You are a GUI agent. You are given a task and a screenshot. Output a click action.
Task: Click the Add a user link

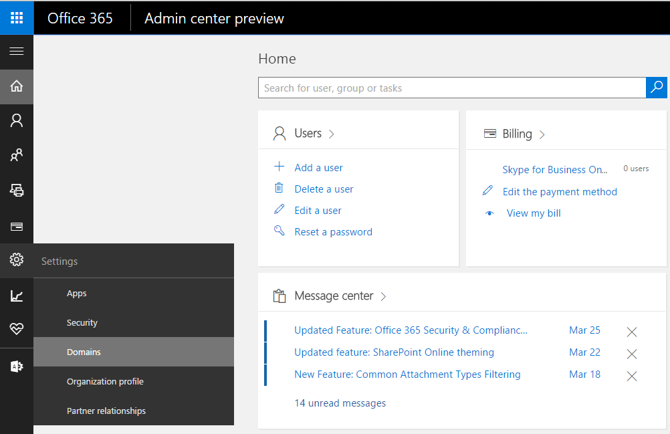click(x=318, y=168)
